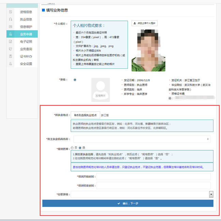Click the 业务申请 stethoscope icon
This screenshot has height=221, width=221.
[11, 34]
